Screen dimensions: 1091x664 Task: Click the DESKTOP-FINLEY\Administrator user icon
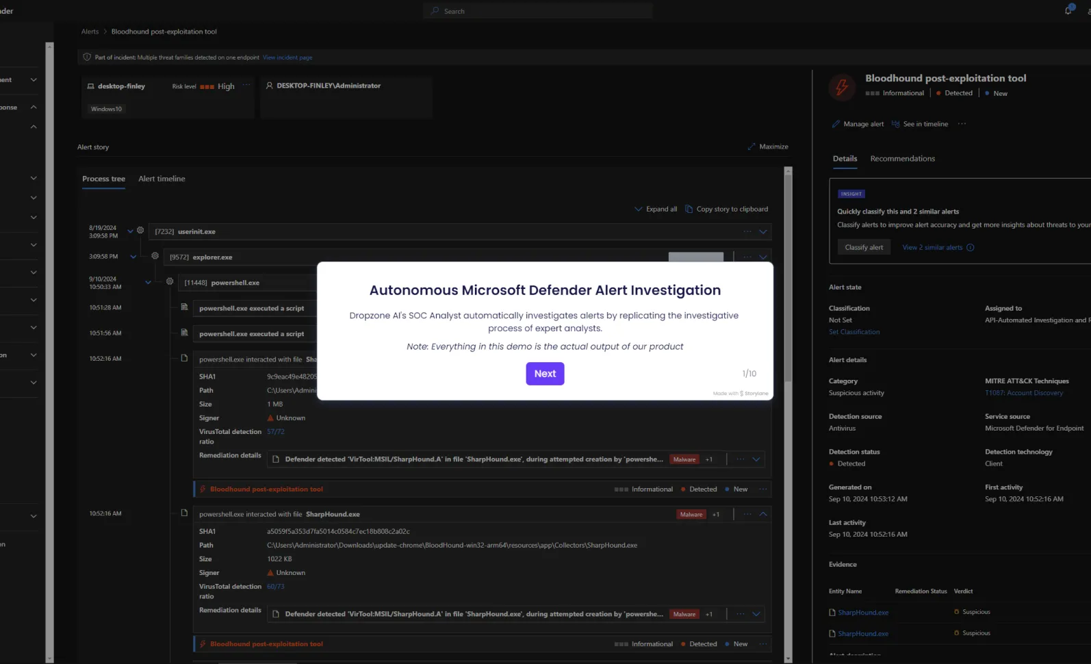(x=270, y=86)
